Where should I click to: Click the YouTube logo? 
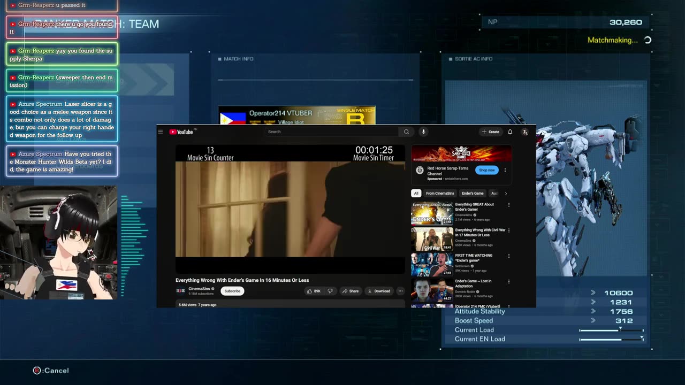point(181,132)
